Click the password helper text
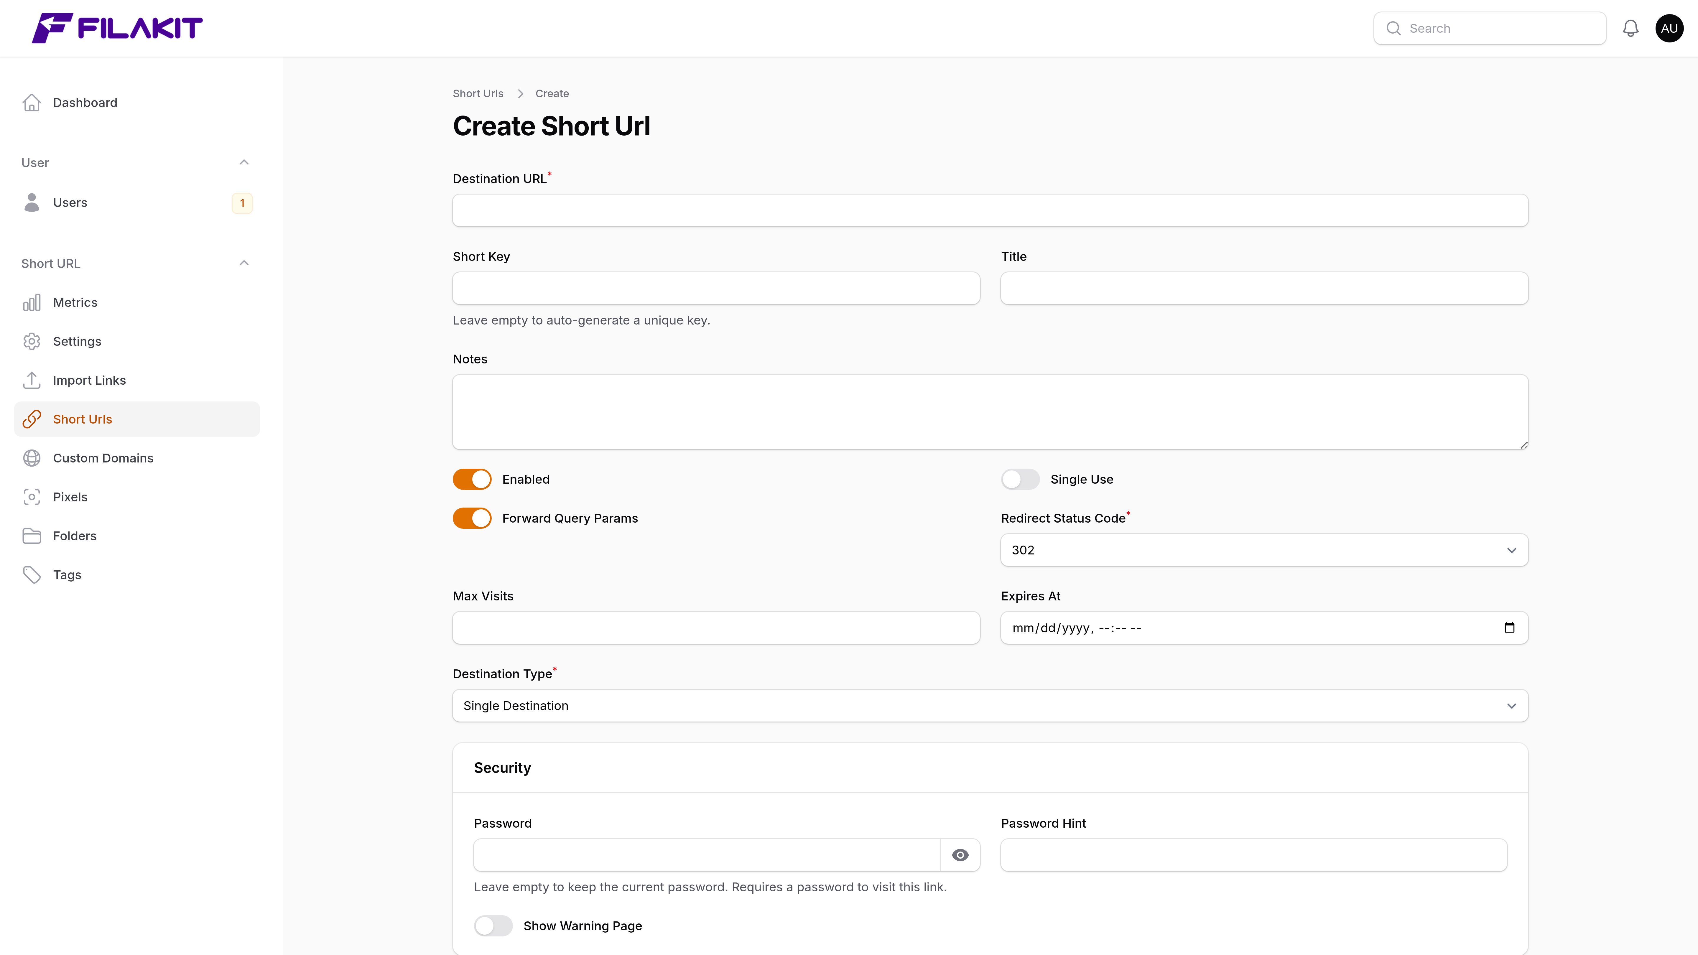This screenshot has width=1698, height=955. point(710,887)
